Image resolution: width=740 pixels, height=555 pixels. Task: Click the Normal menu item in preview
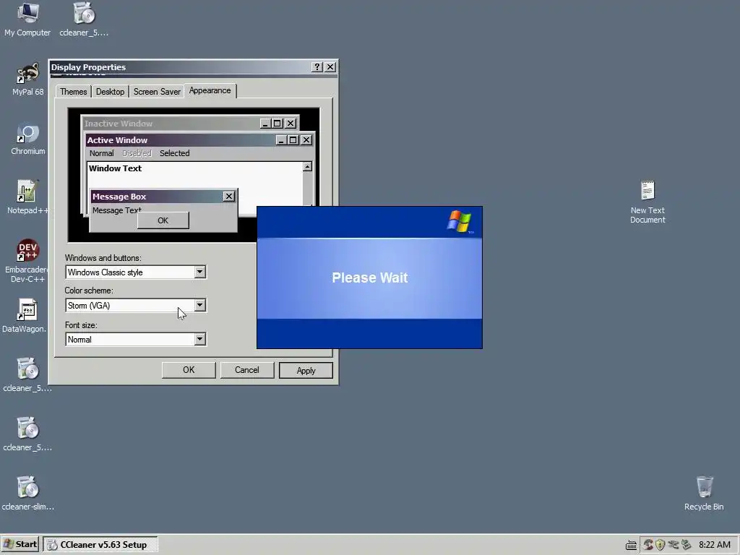(101, 153)
